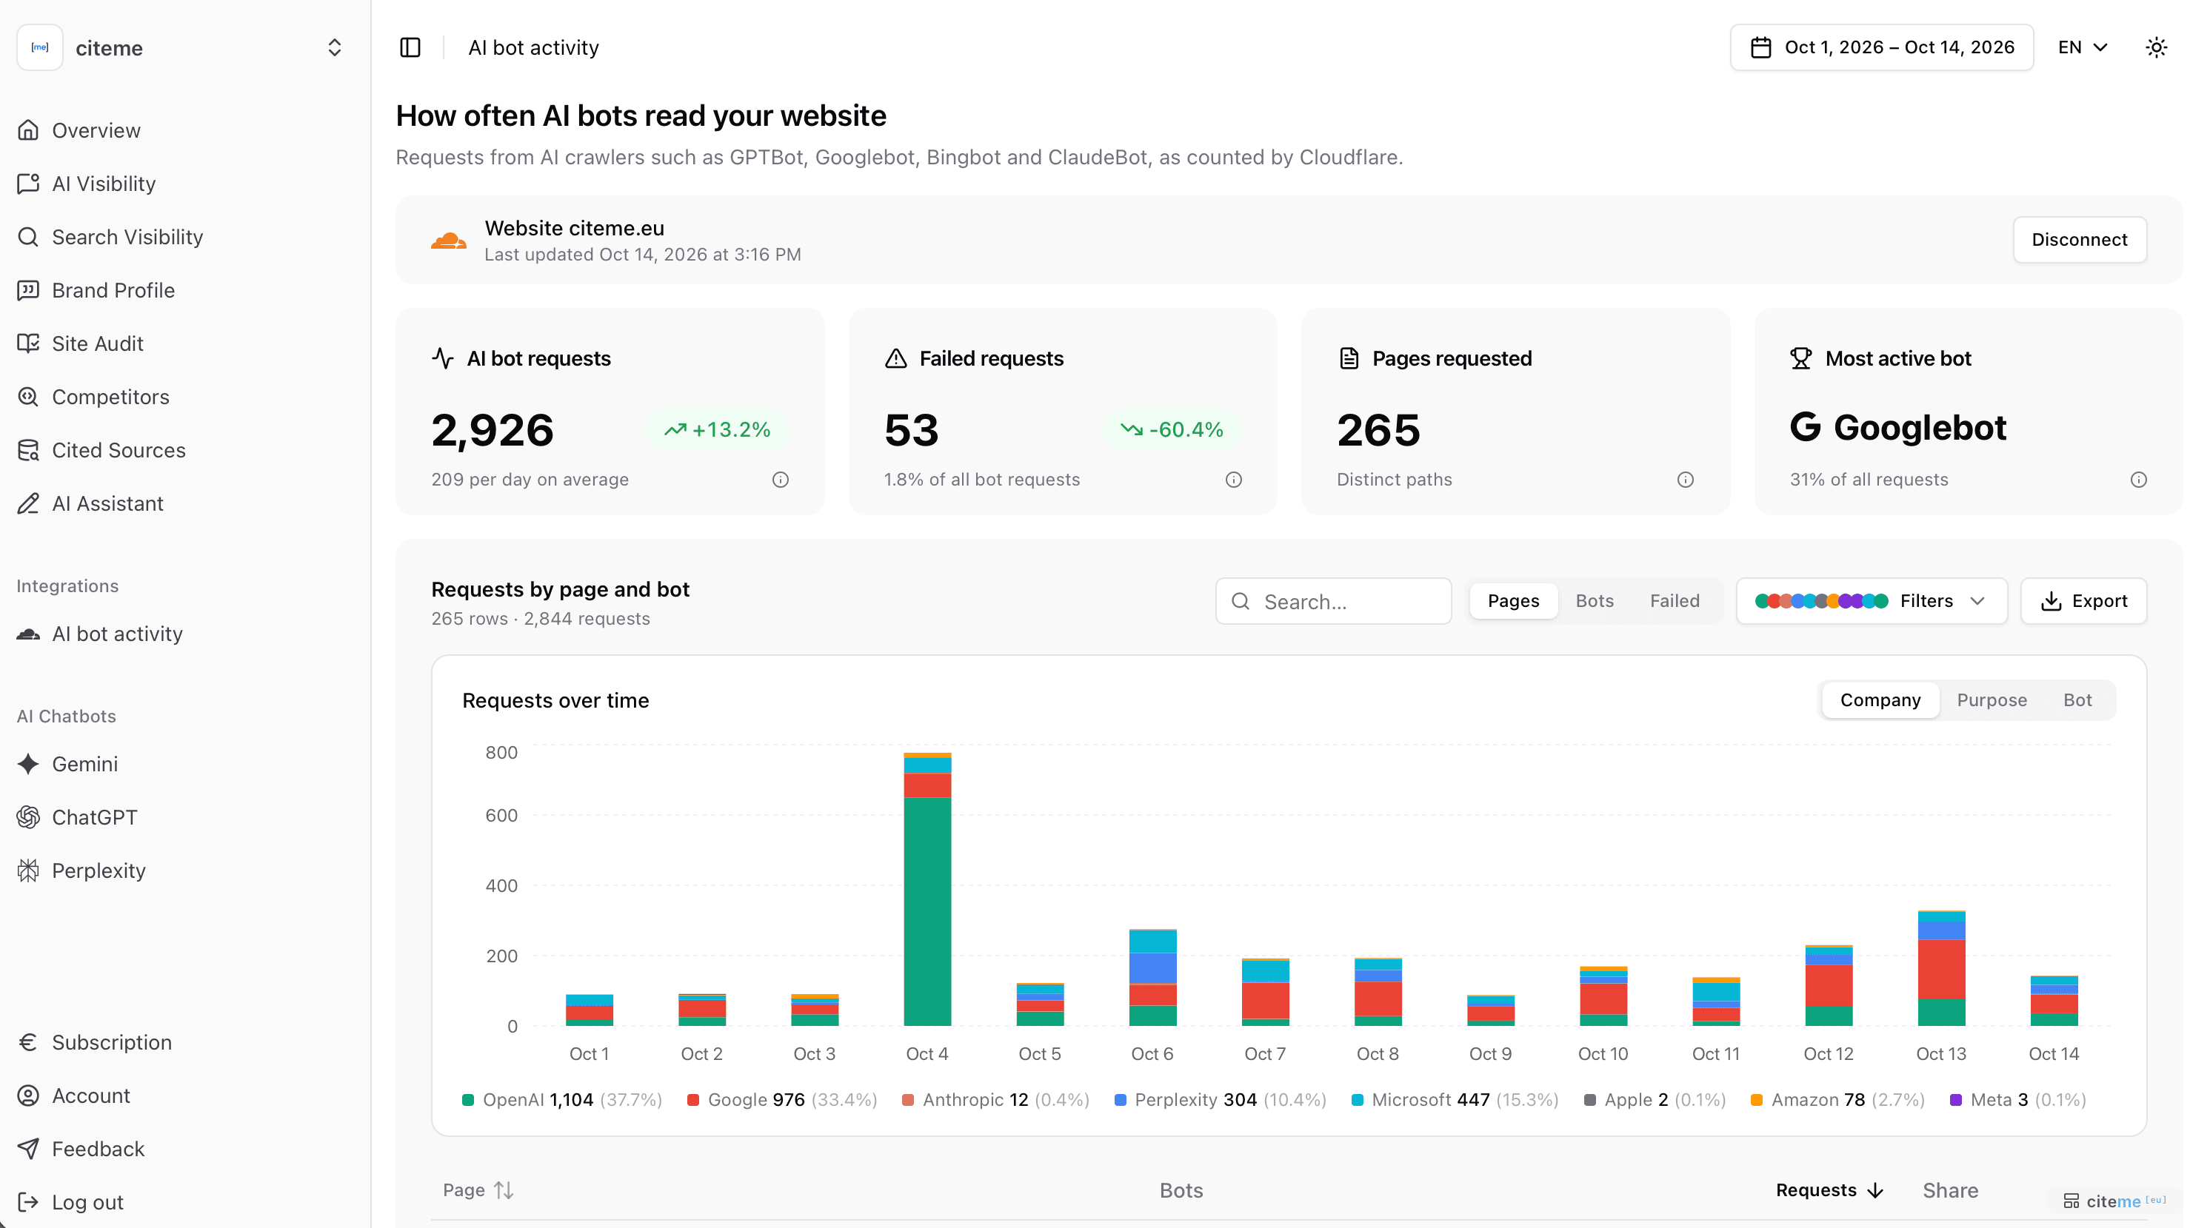Click the Search input field
The width and height of the screenshot is (2210, 1228).
tap(1332, 600)
